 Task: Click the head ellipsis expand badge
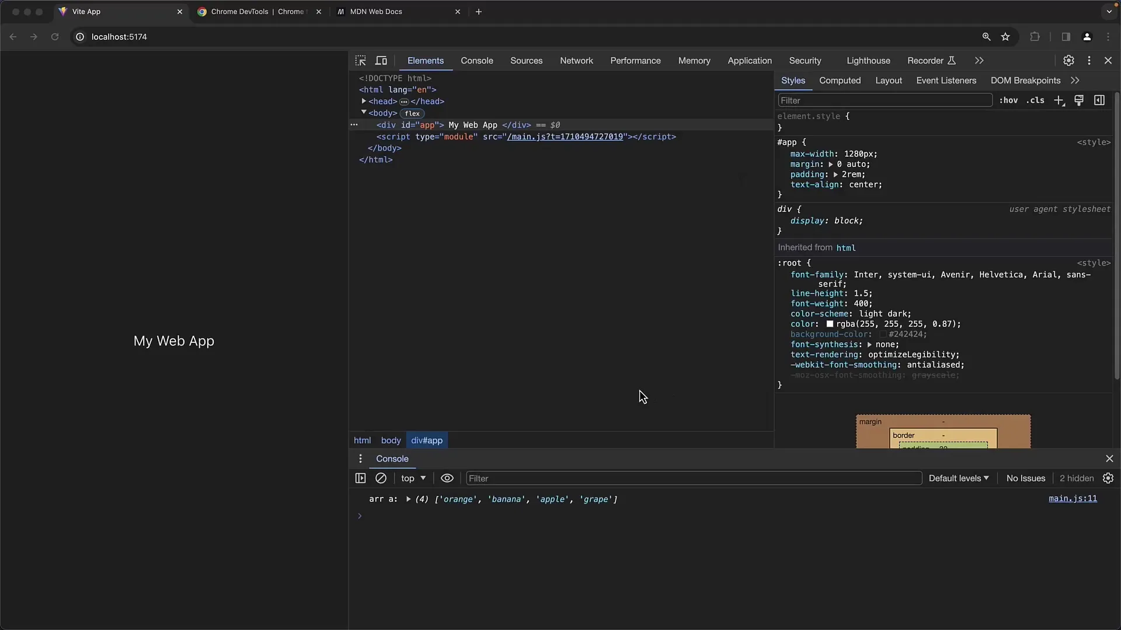[x=404, y=101]
